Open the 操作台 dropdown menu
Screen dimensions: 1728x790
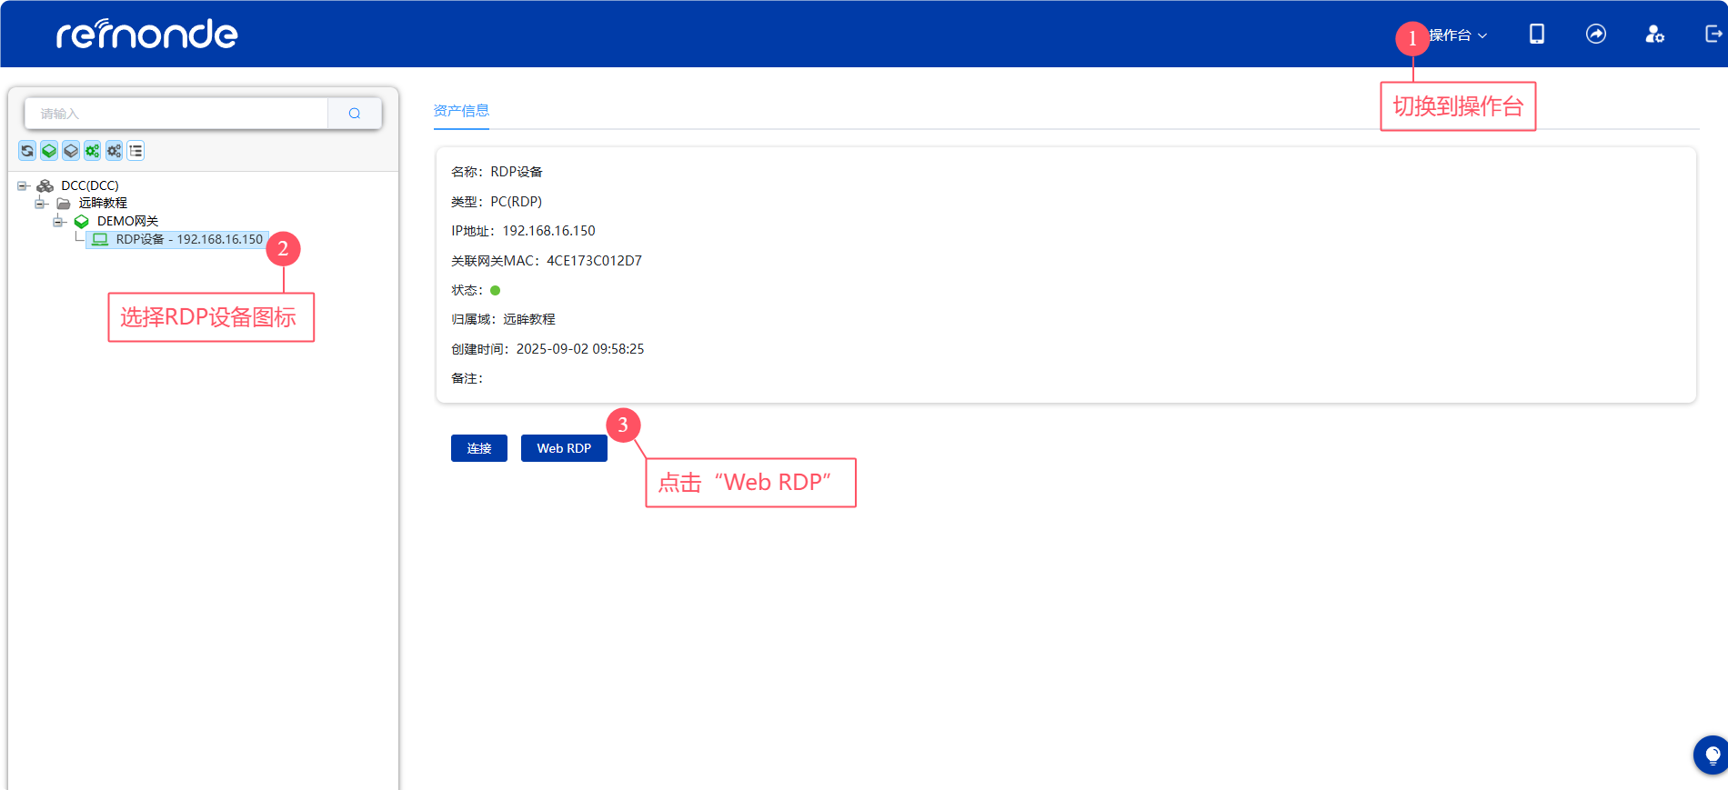tap(1458, 35)
